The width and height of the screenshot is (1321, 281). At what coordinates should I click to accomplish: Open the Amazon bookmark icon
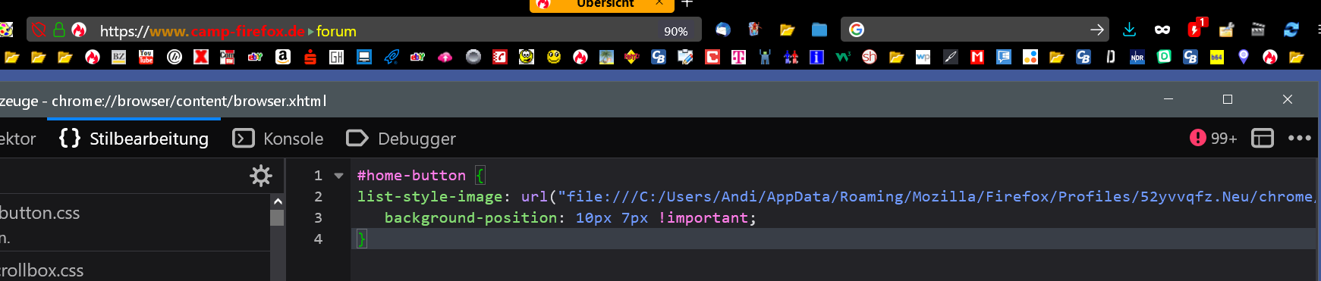click(x=283, y=57)
